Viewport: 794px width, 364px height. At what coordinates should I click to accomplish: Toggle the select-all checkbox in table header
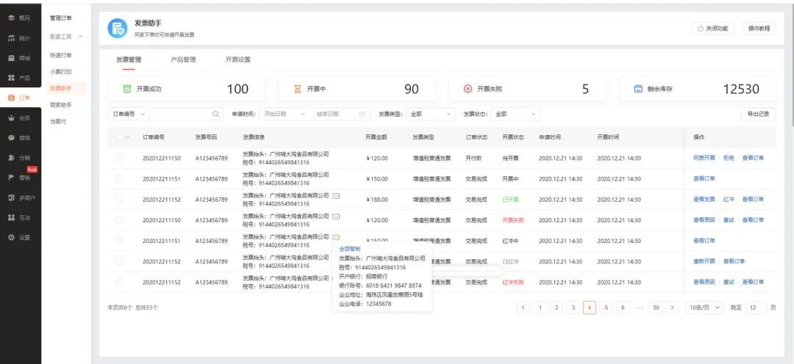point(120,137)
